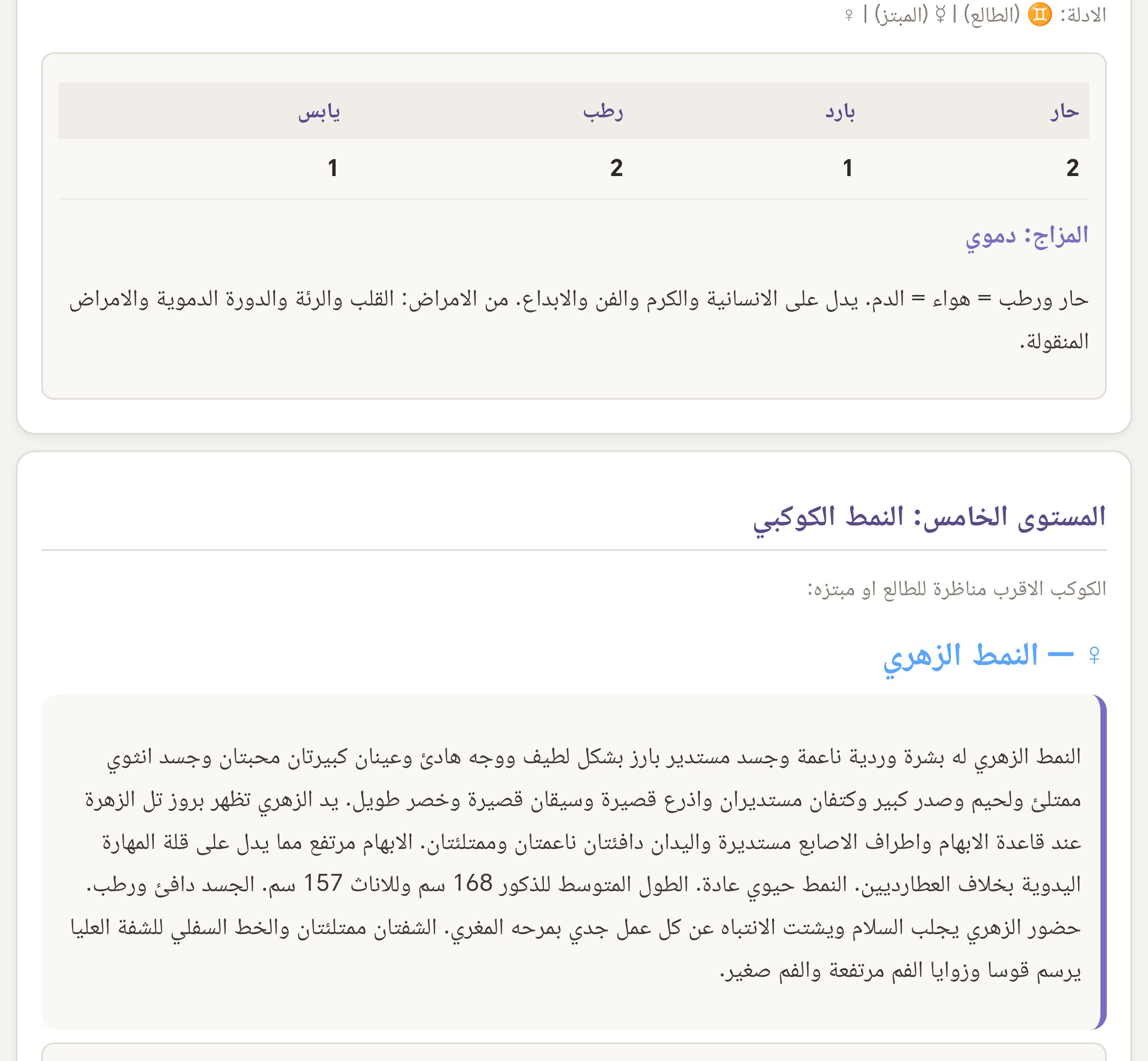Screen dimensions: 1148x1061
Task: Click the value 2 under رطب
Action: (616, 168)
